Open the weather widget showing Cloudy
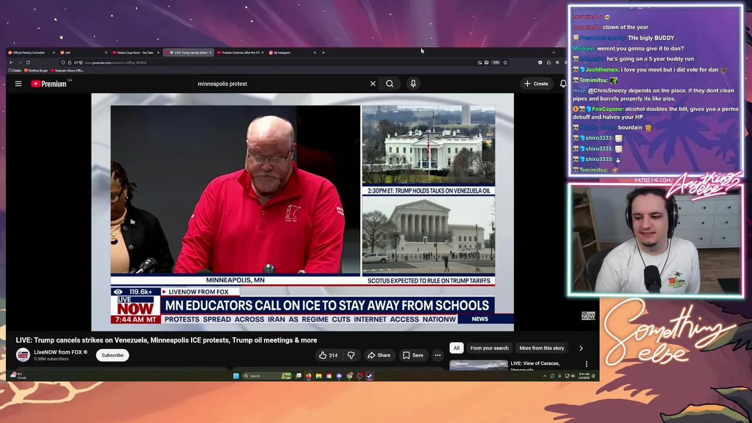 18,376
